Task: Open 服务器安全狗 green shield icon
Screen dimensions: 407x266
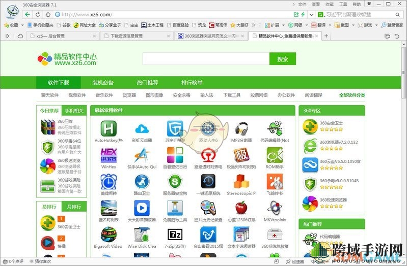Action: pos(175,181)
